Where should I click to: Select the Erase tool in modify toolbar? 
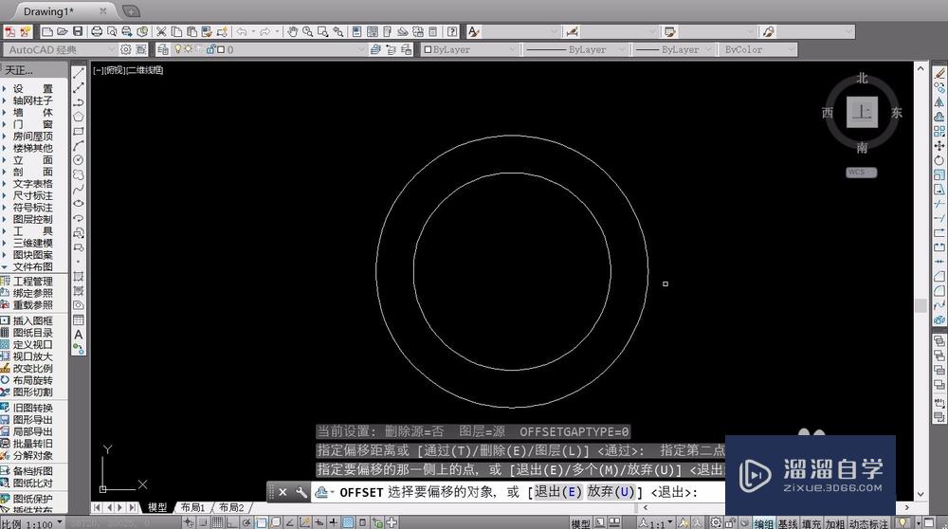pos(939,73)
